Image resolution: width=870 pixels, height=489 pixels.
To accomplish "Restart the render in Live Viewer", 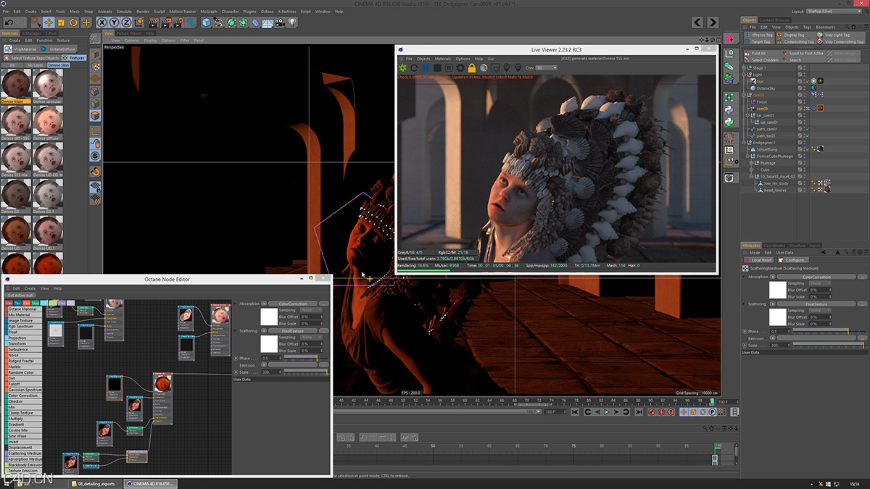I will pyautogui.click(x=414, y=67).
